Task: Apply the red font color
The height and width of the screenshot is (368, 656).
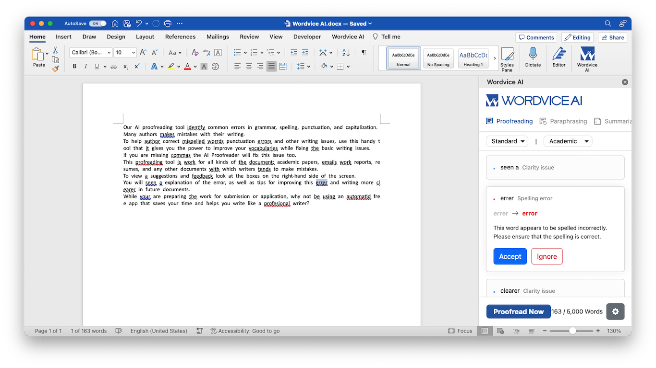Action: click(x=188, y=67)
